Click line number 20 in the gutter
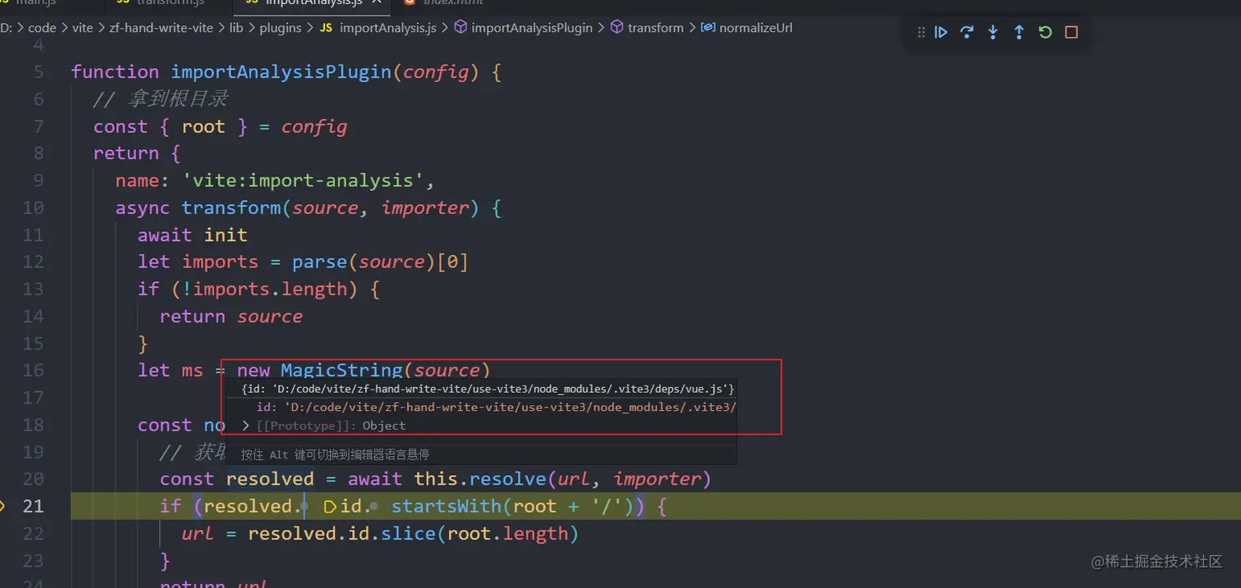 pyautogui.click(x=33, y=479)
